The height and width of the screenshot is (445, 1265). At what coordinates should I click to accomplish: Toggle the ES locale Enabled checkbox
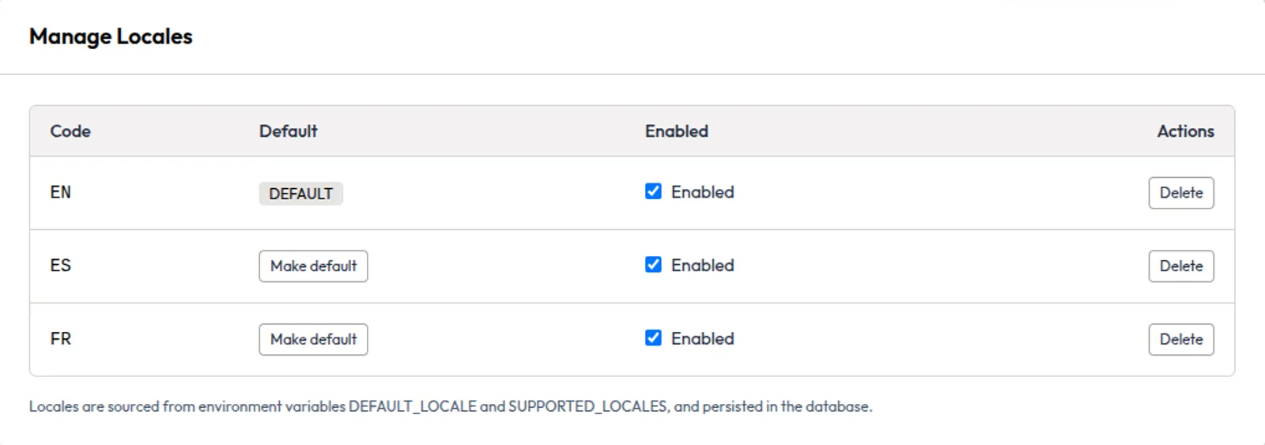[x=653, y=265]
